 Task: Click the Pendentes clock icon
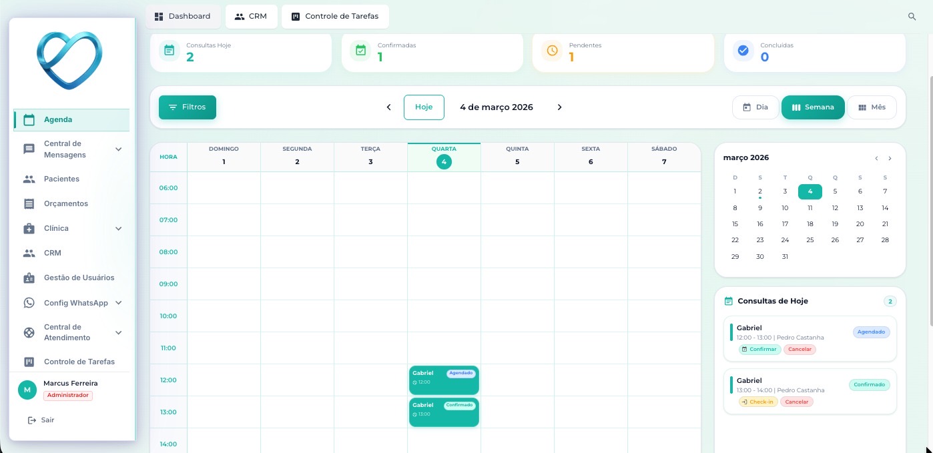point(552,51)
